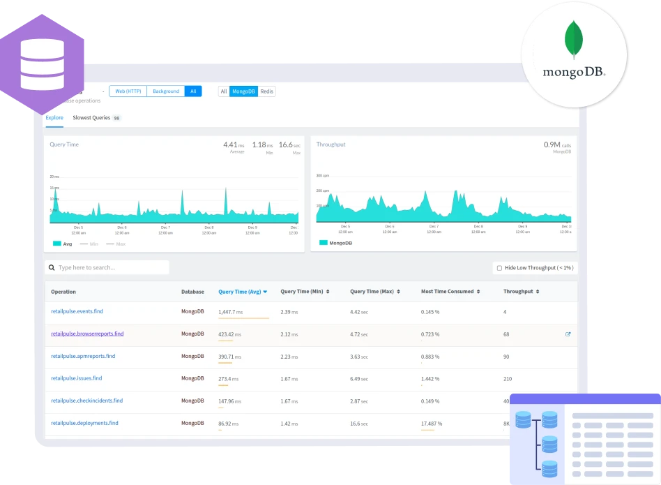Image resolution: width=661 pixels, height=485 pixels.
Task: Click the Operation column header
Action: click(63, 292)
